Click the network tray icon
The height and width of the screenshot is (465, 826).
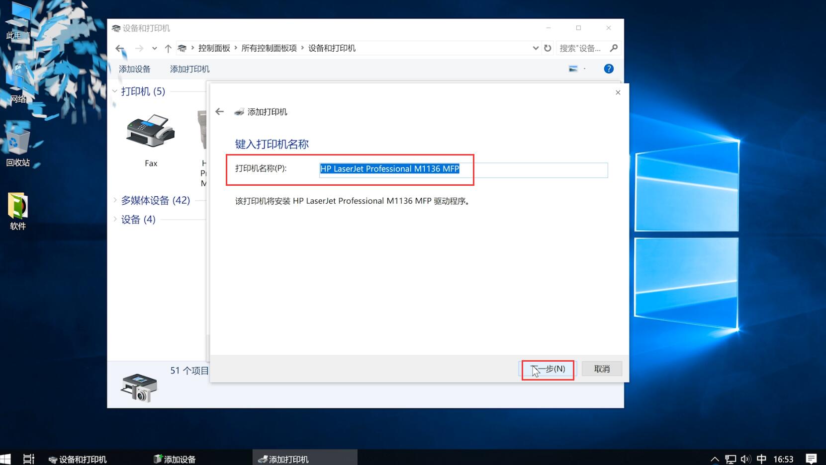point(731,459)
